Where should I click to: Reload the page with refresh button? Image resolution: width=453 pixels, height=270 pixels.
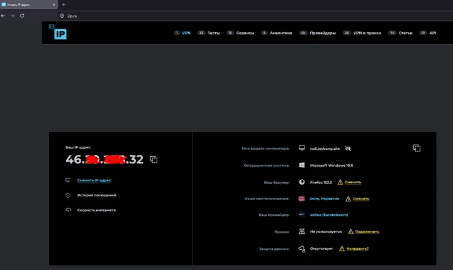pyautogui.click(x=22, y=16)
